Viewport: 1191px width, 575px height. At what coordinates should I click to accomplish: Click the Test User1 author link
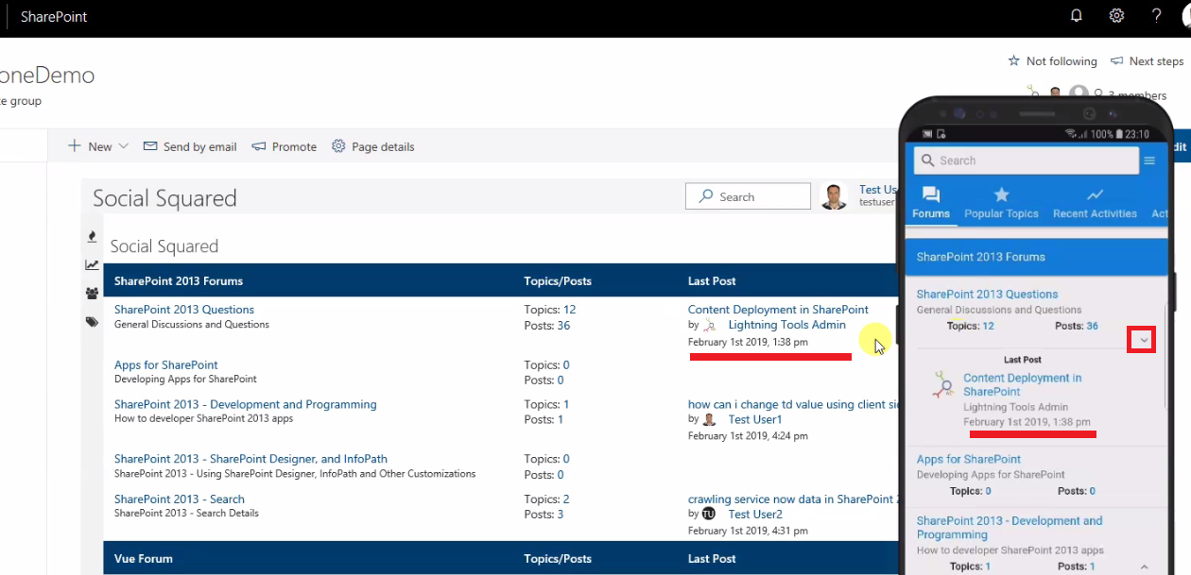(x=755, y=419)
